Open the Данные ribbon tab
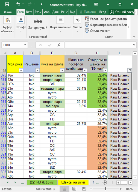138x192 pixels. 55,12
